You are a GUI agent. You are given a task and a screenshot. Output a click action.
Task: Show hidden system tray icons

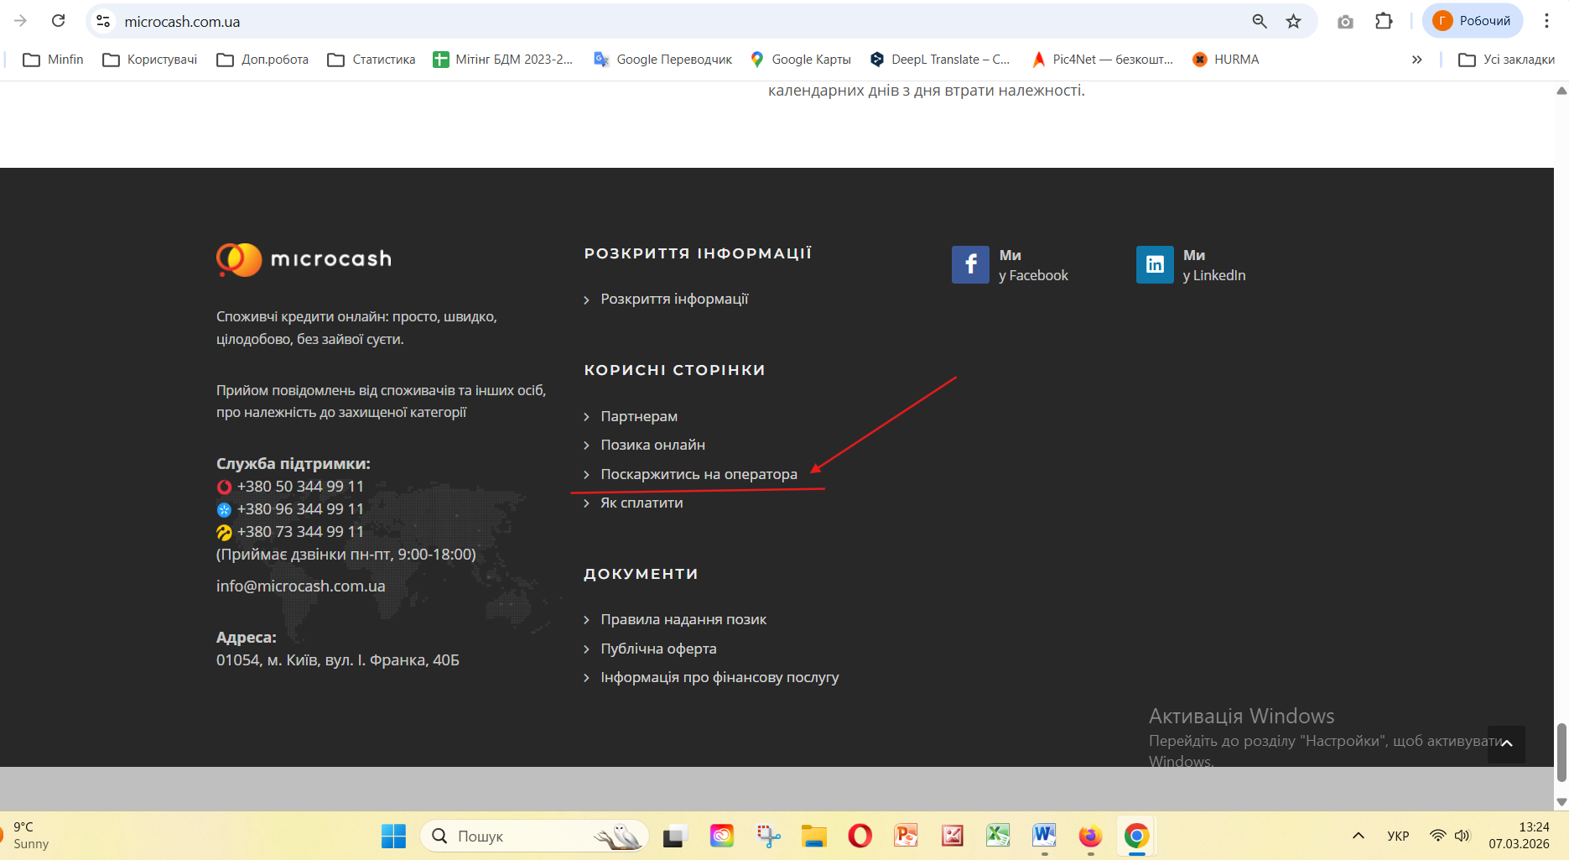point(1359,836)
